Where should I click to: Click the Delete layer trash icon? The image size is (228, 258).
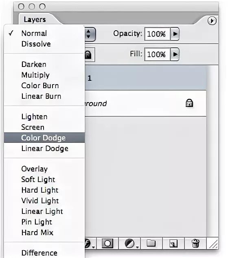[x=195, y=243]
